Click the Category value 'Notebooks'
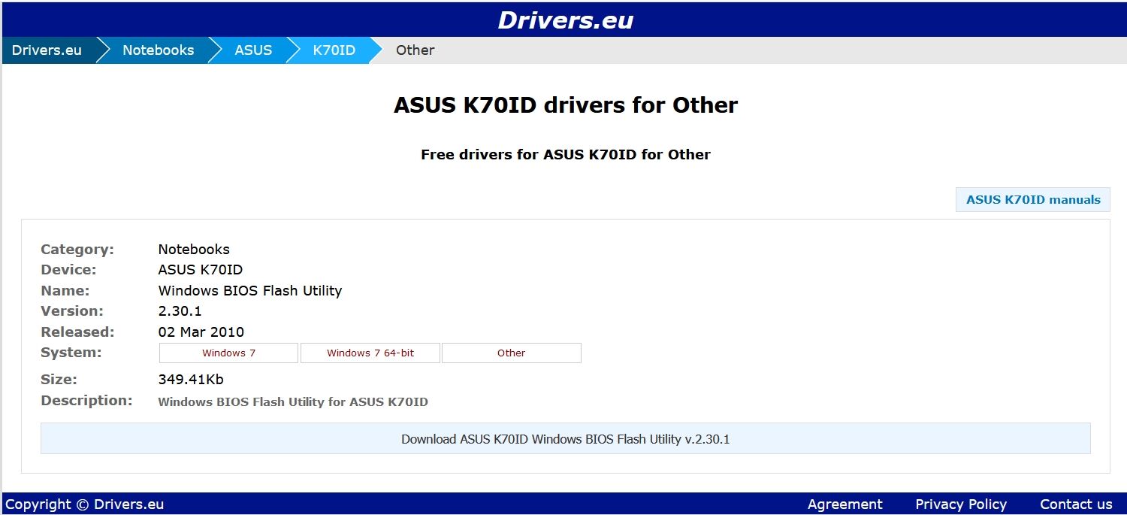The height and width of the screenshot is (515, 1127). coord(194,249)
